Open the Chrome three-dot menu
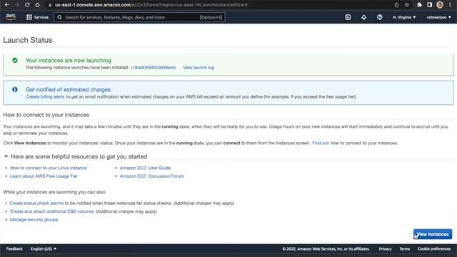This screenshot has width=457, height=257. [450, 5]
